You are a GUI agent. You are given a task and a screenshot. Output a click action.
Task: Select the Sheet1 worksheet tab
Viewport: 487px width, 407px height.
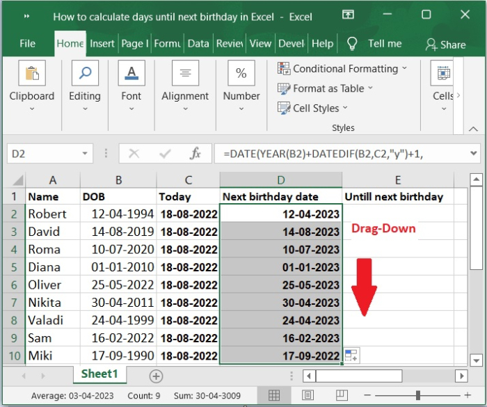click(99, 374)
